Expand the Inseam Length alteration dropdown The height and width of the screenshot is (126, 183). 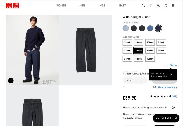pos(135,80)
